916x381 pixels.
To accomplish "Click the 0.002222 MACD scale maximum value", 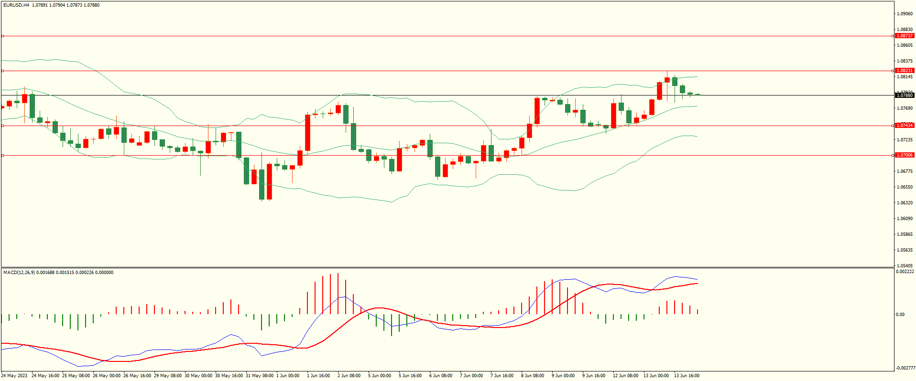I will 905,272.
